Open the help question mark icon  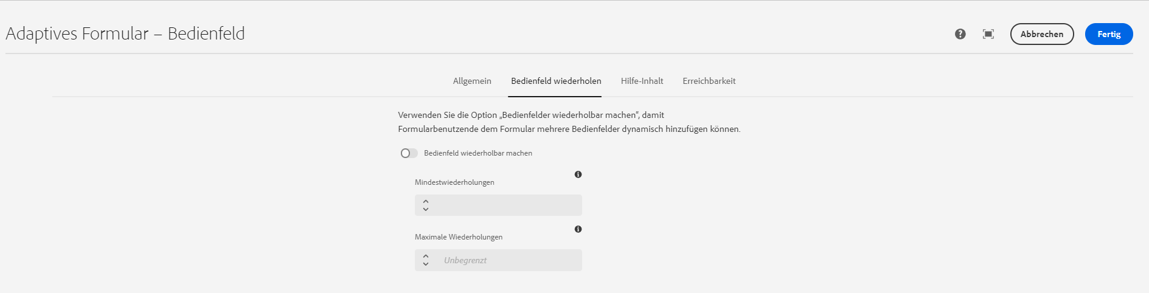(x=960, y=34)
